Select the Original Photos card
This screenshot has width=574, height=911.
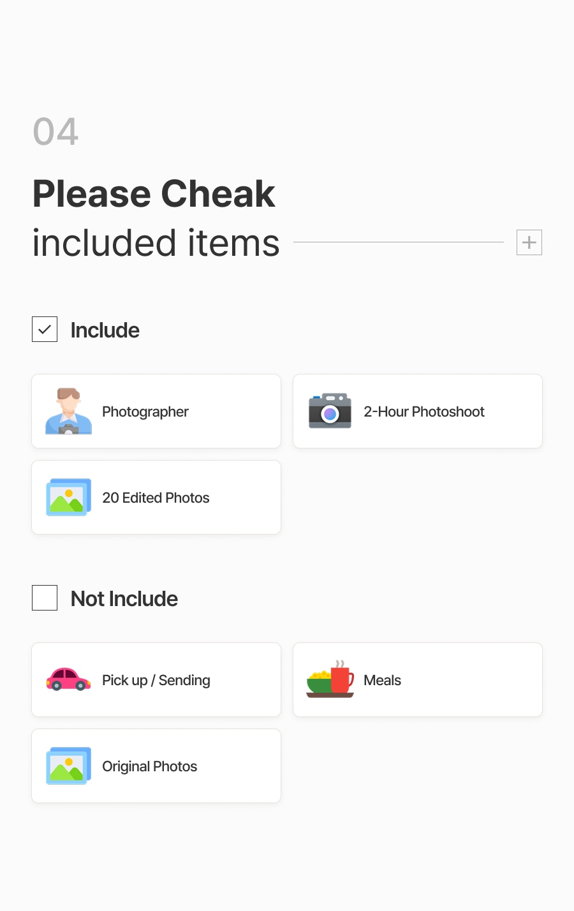tap(156, 766)
